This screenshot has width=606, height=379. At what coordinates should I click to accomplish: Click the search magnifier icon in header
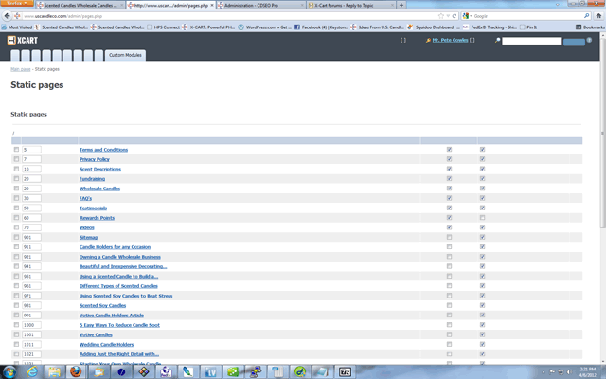tap(497, 42)
